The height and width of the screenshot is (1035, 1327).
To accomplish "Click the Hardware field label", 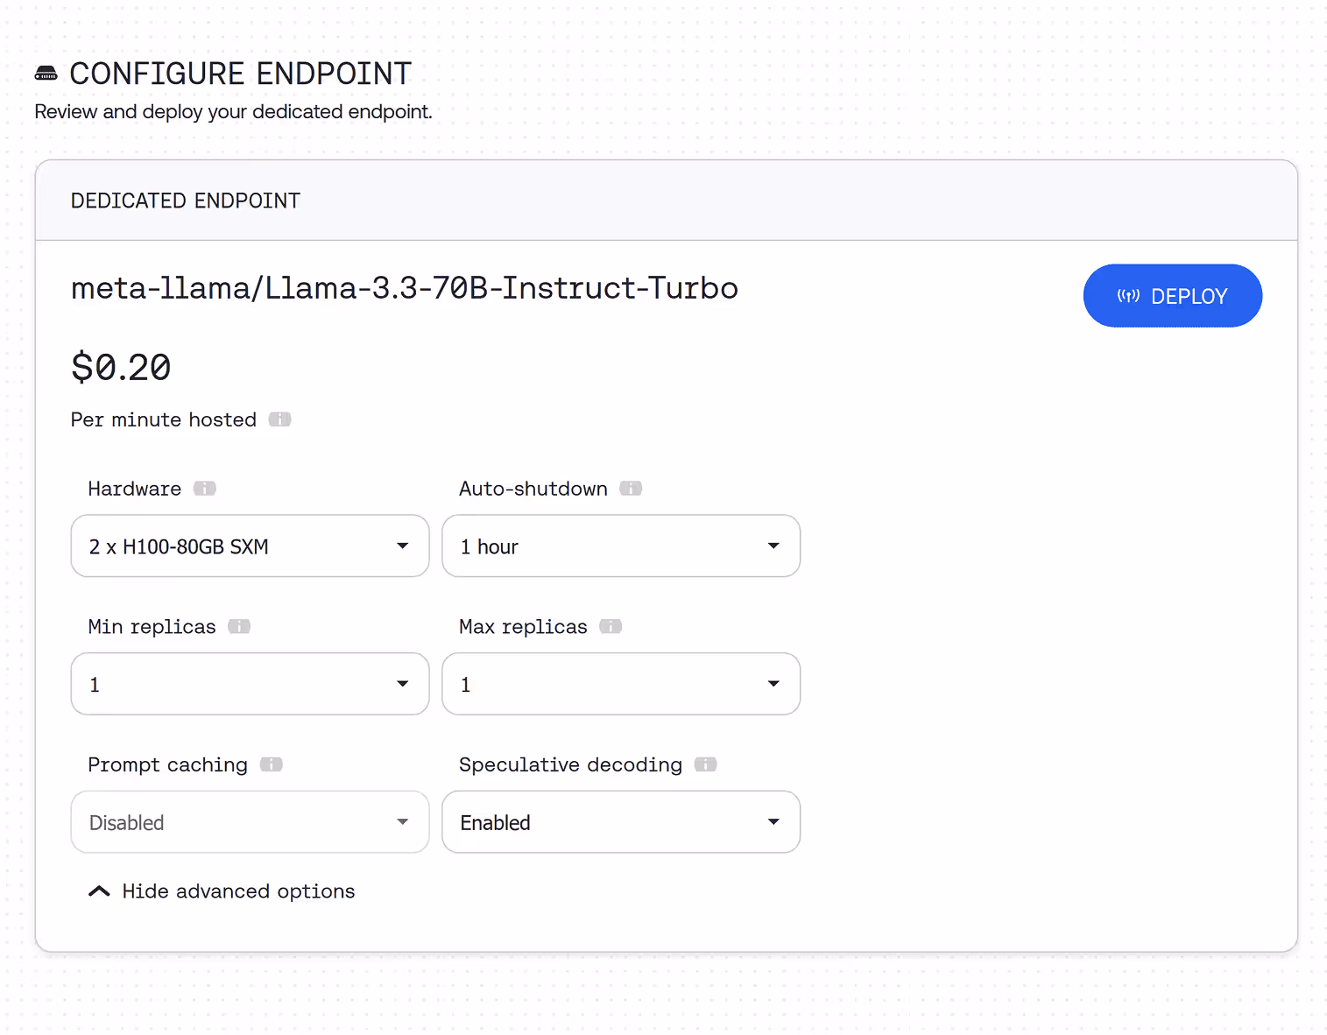I will coord(135,489).
